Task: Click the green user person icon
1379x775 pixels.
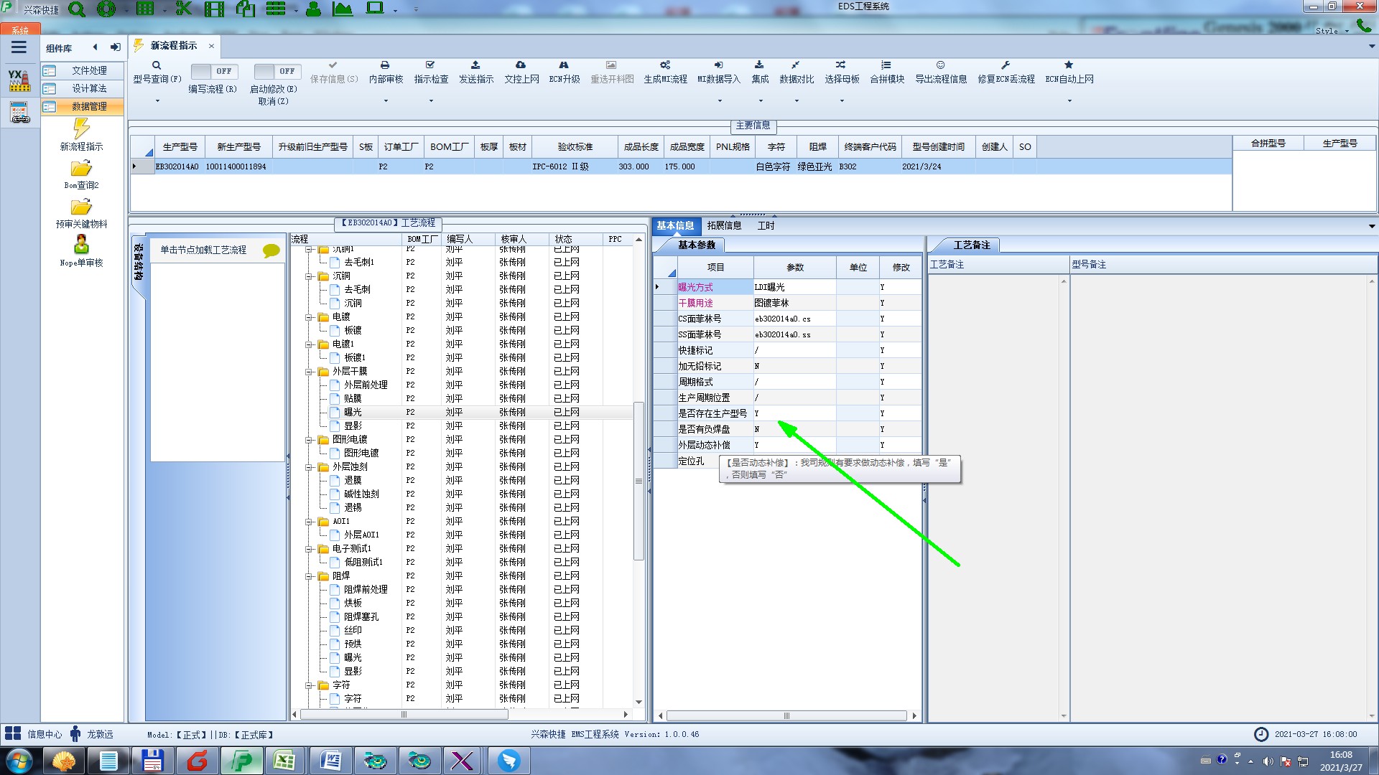Action: pos(313,9)
